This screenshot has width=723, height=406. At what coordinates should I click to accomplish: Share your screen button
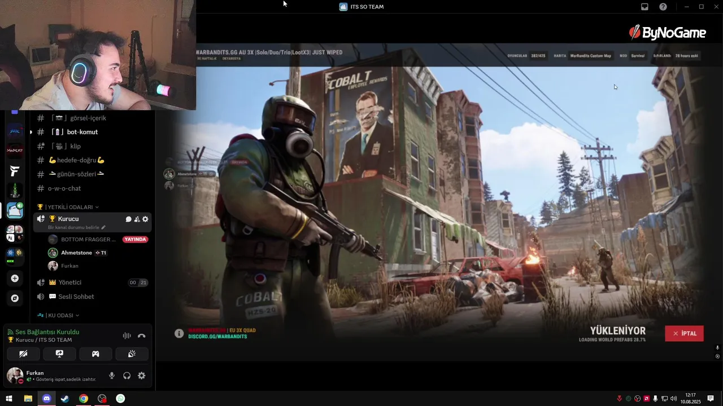pos(59,354)
